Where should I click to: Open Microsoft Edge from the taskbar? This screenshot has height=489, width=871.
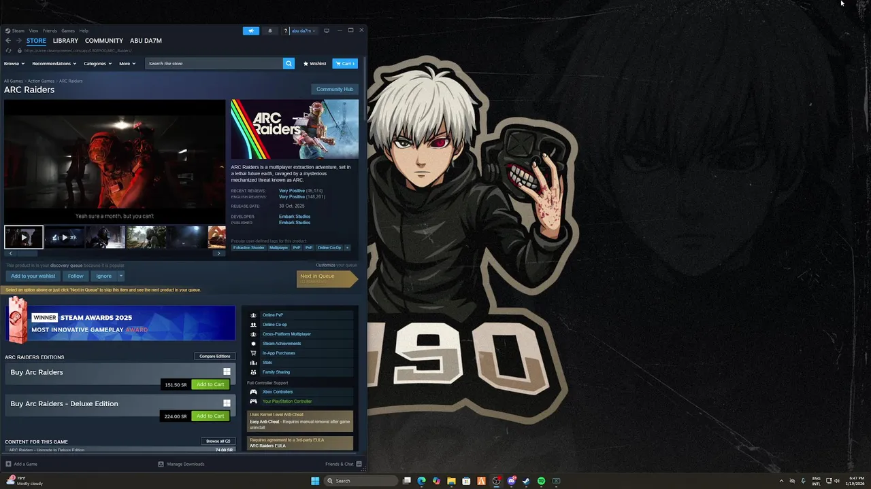(x=421, y=481)
